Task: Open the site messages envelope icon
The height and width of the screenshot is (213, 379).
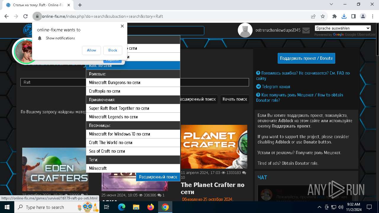Action: 306,30
